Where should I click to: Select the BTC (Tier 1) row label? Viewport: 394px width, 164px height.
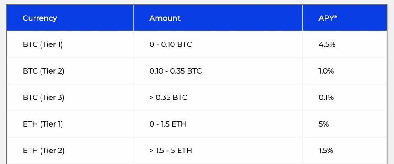[43, 45]
